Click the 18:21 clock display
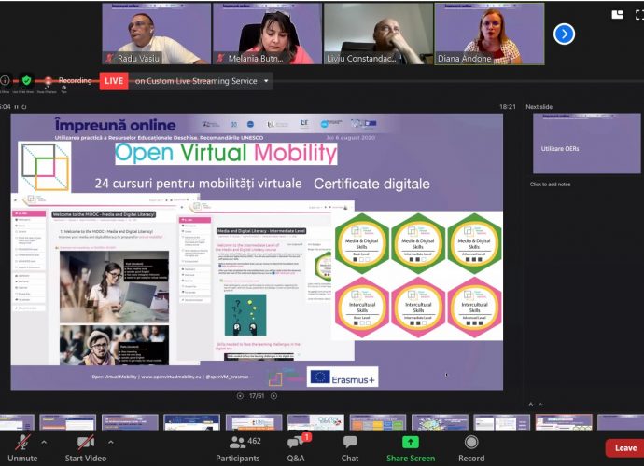The width and height of the screenshot is (644, 466). point(507,106)
